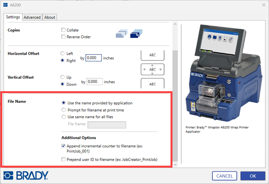
Task: Click the Additional Options heading
Action: pos(79,138)
